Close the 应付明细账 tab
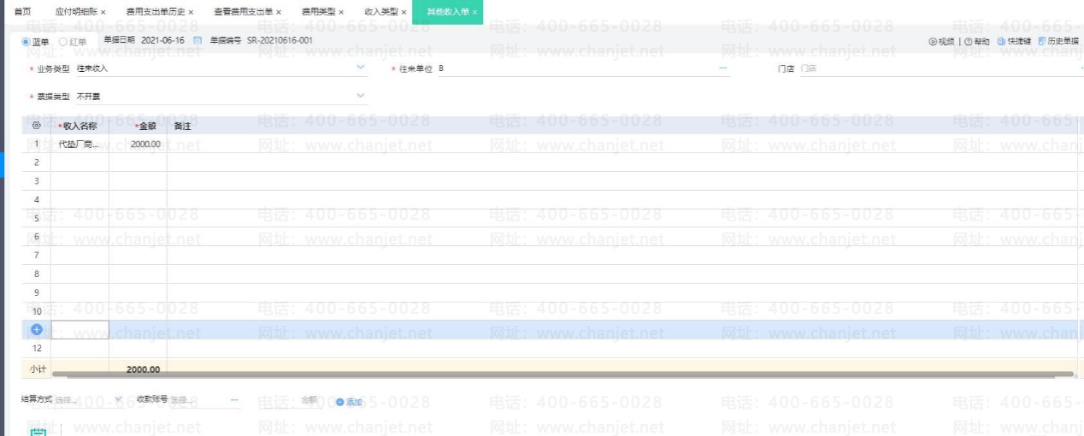The image size is (1084, 436). coord(103,12)
